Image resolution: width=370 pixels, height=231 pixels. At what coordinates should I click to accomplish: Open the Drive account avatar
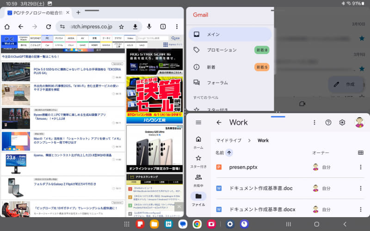pos(359,122)
